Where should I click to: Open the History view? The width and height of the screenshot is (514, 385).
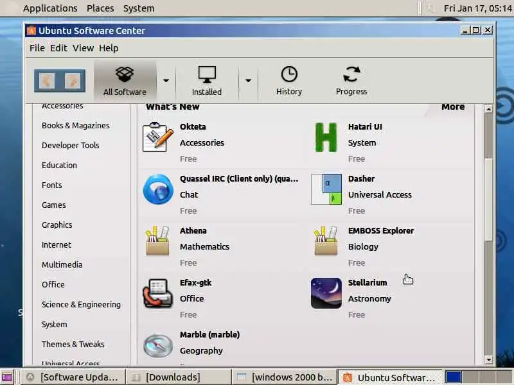(289, 81)
